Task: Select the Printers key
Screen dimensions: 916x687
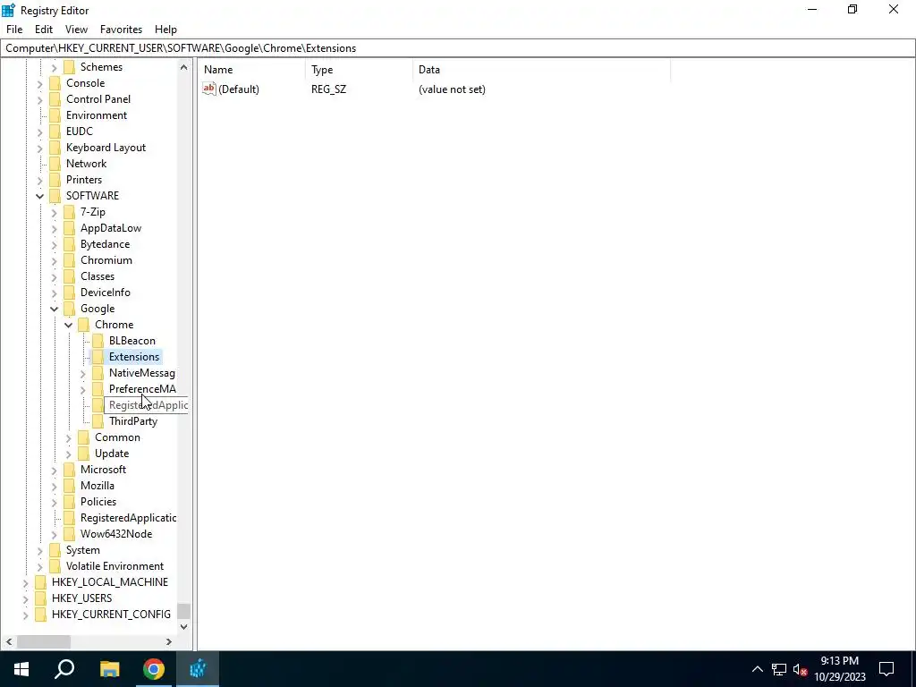Action: point(84,180)
